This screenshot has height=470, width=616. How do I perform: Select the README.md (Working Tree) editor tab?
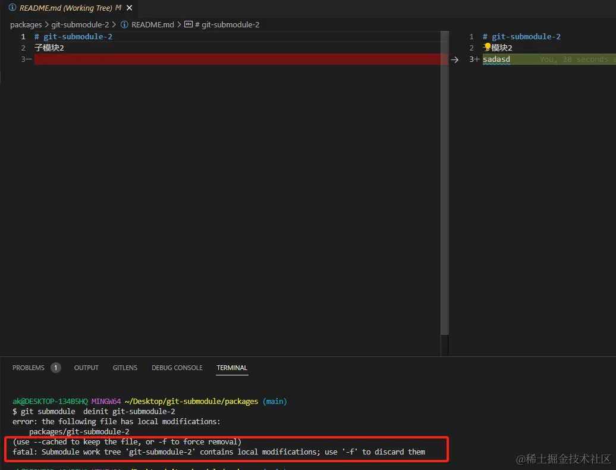[70, 8]
